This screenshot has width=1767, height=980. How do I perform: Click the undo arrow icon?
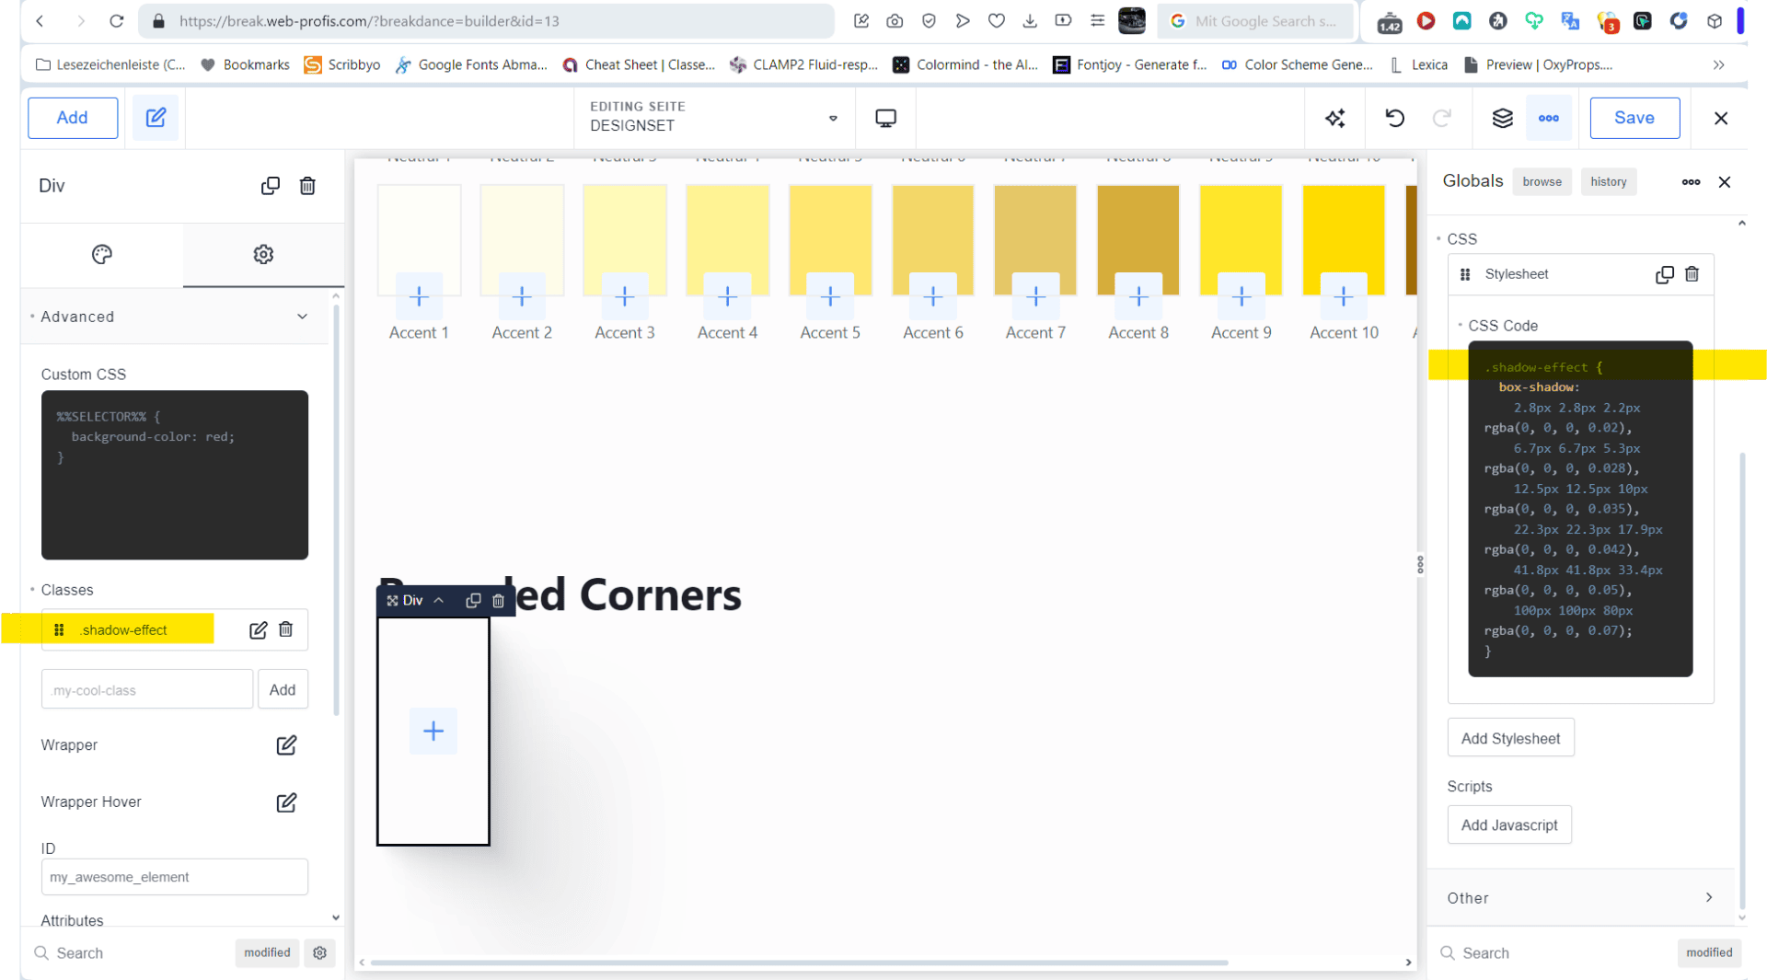[x=1394, y=118]
